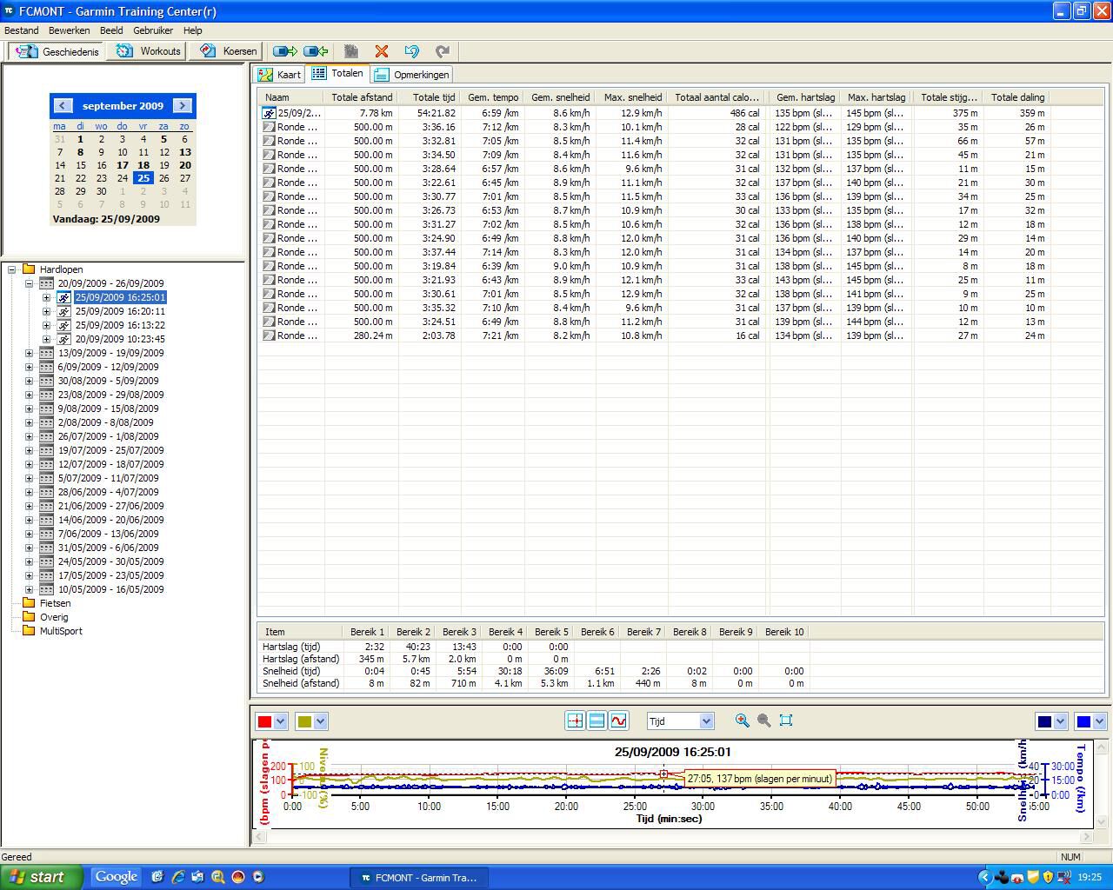Click the undo arrow icon
1113x890 pixels.
(x=412, y=51)
